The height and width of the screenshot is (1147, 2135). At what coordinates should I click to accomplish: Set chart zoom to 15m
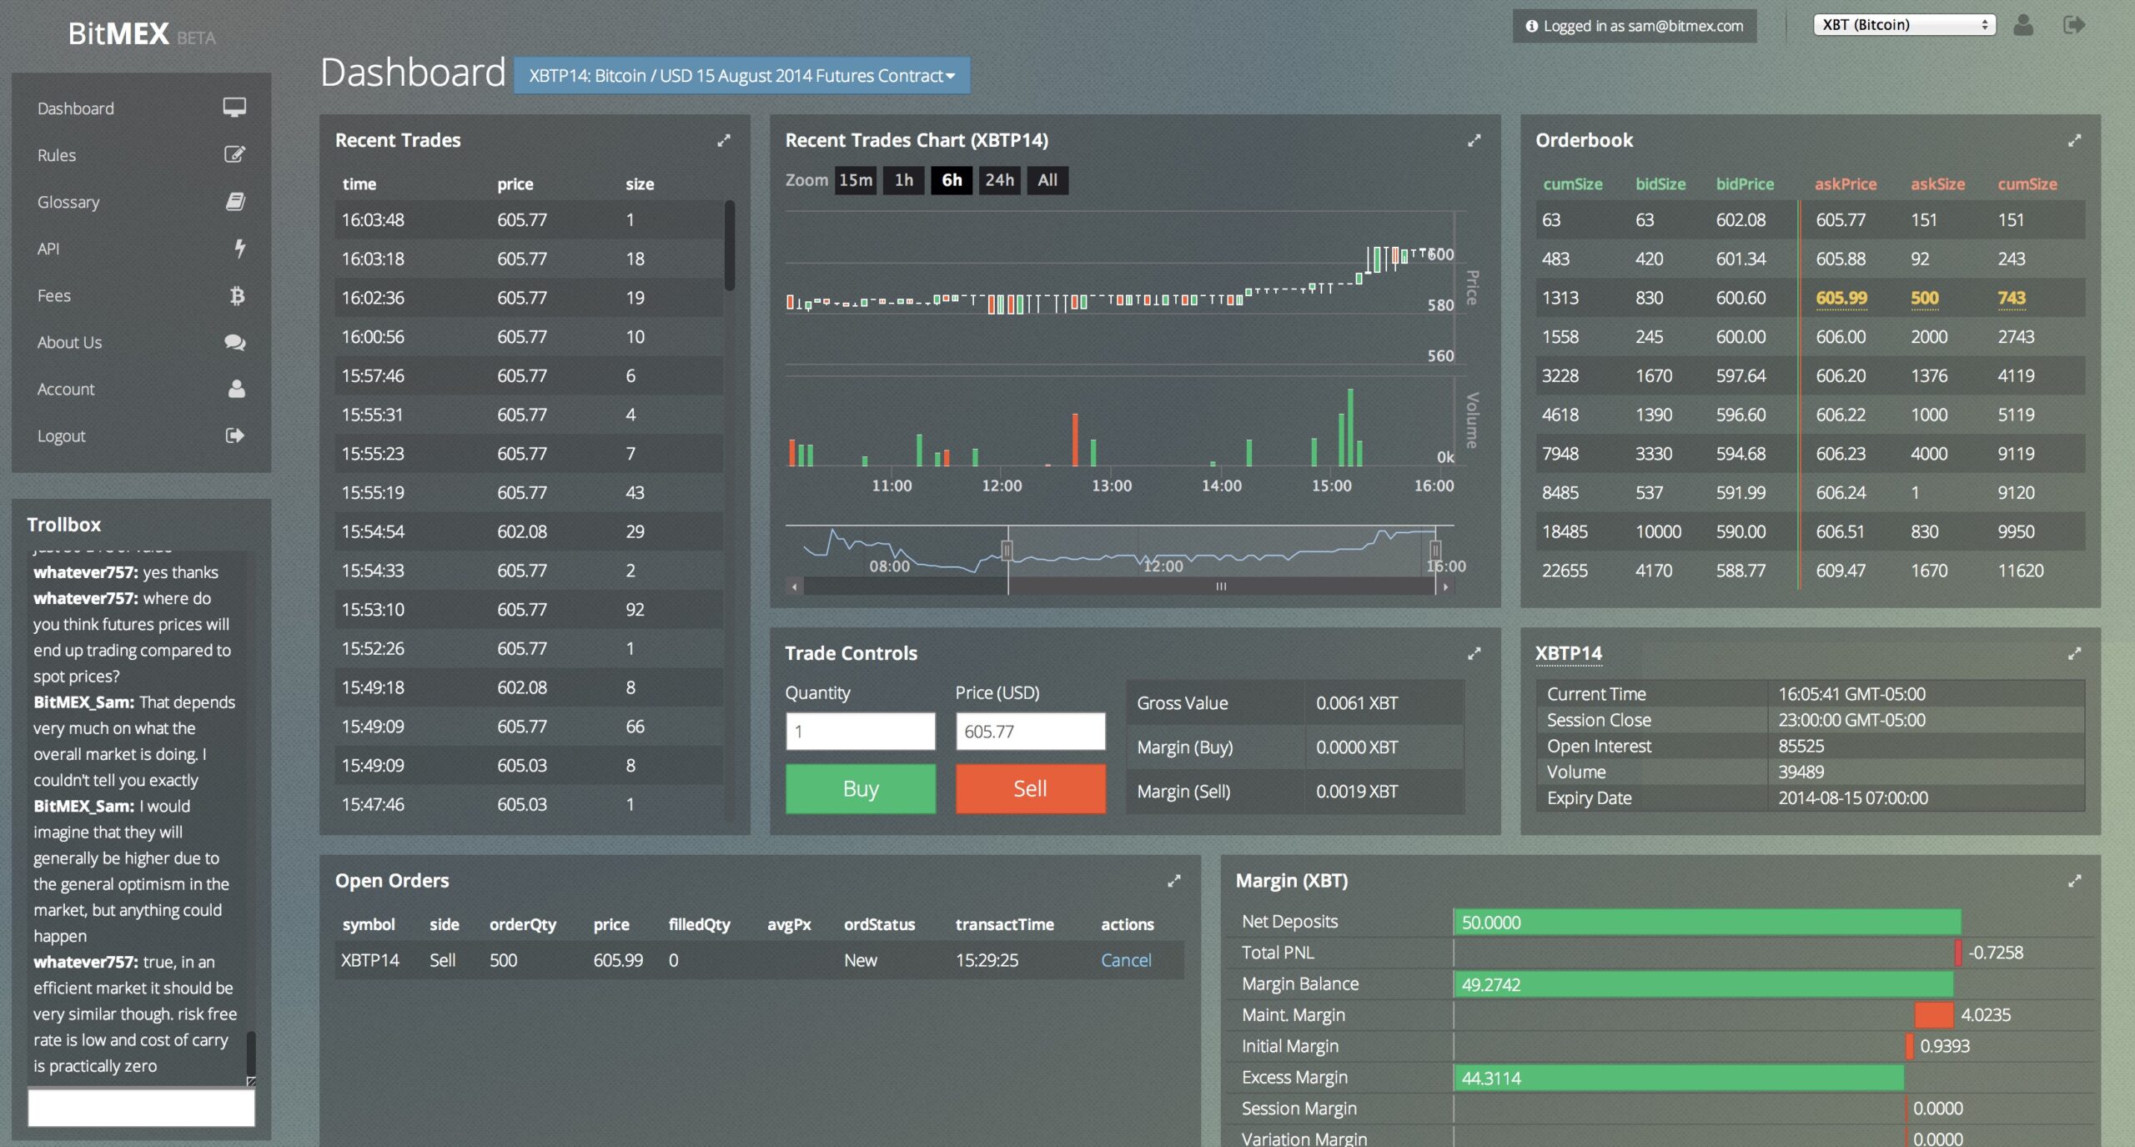click(x=855, y=180)
